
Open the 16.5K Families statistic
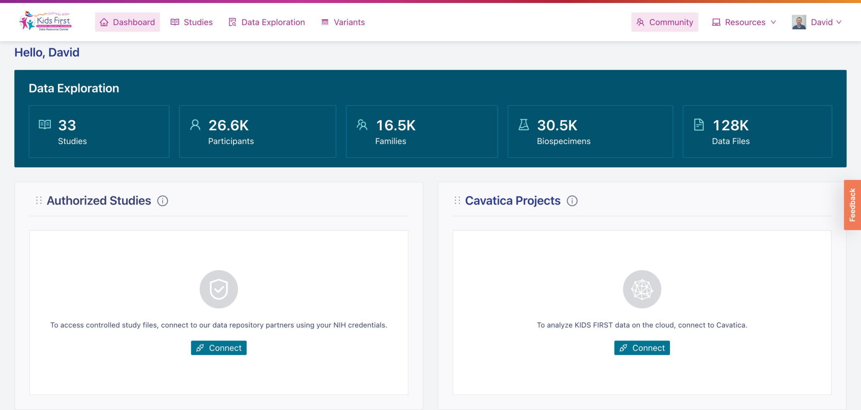tap(421, 131)
